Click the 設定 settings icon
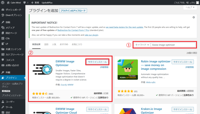Image resolution: width=200 pixels, height=114 pixels. coord(3,112)
